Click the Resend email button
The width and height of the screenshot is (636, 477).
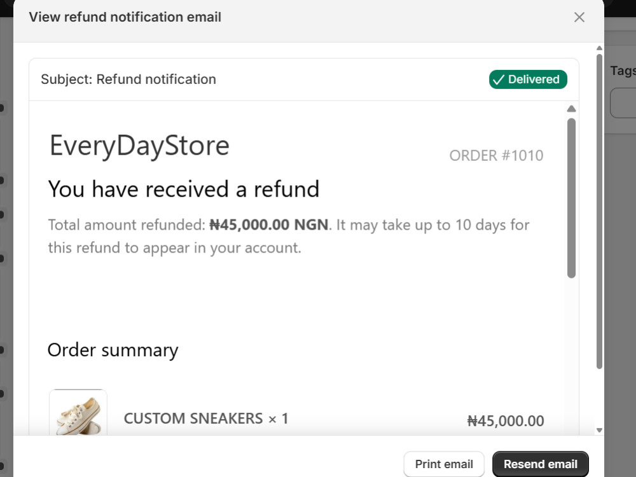coord(540,464)
